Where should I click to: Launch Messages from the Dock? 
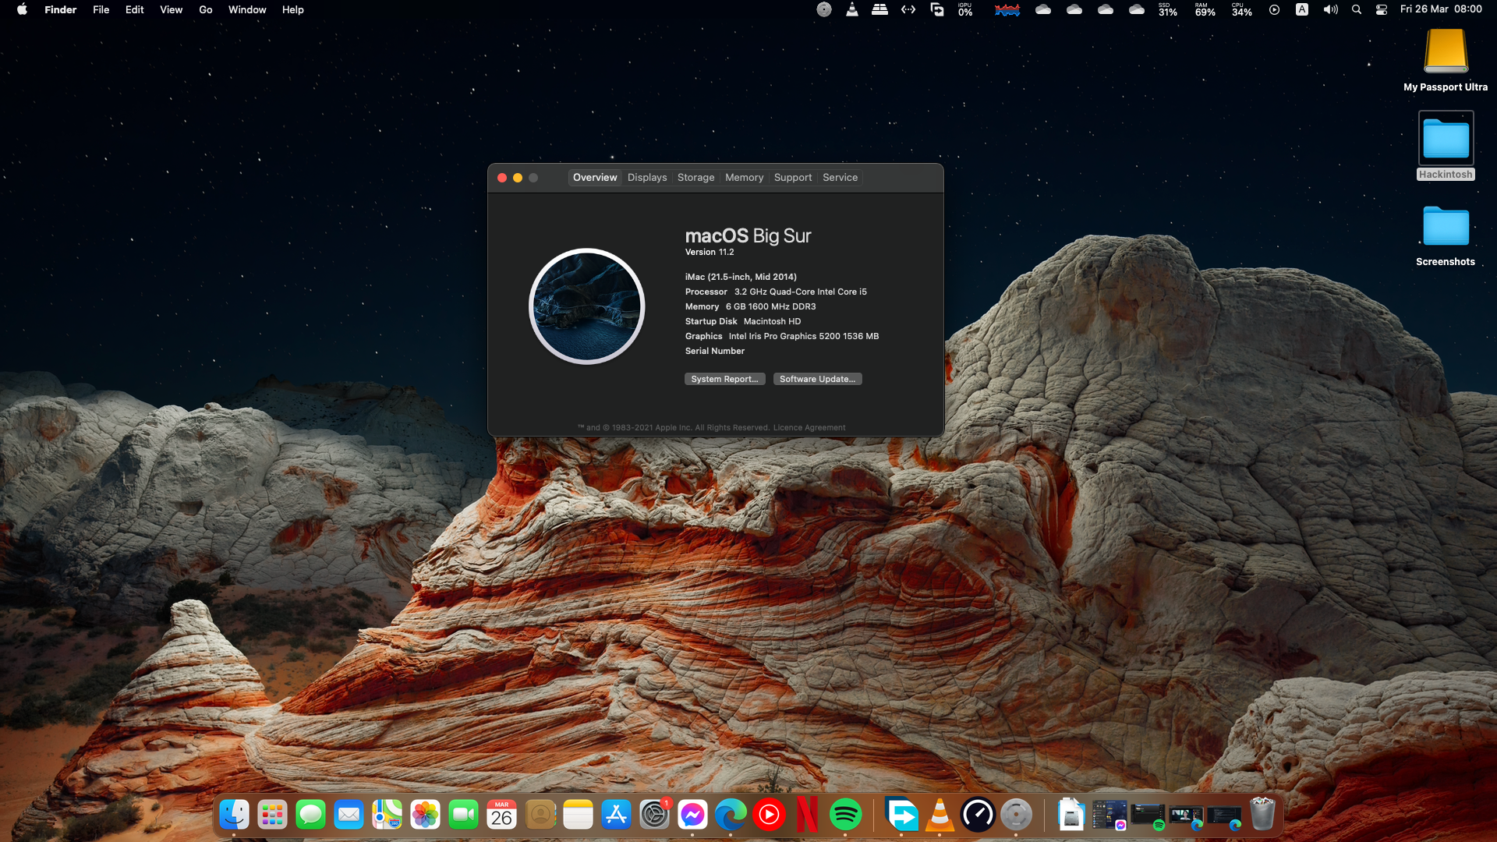coord(310,815)
